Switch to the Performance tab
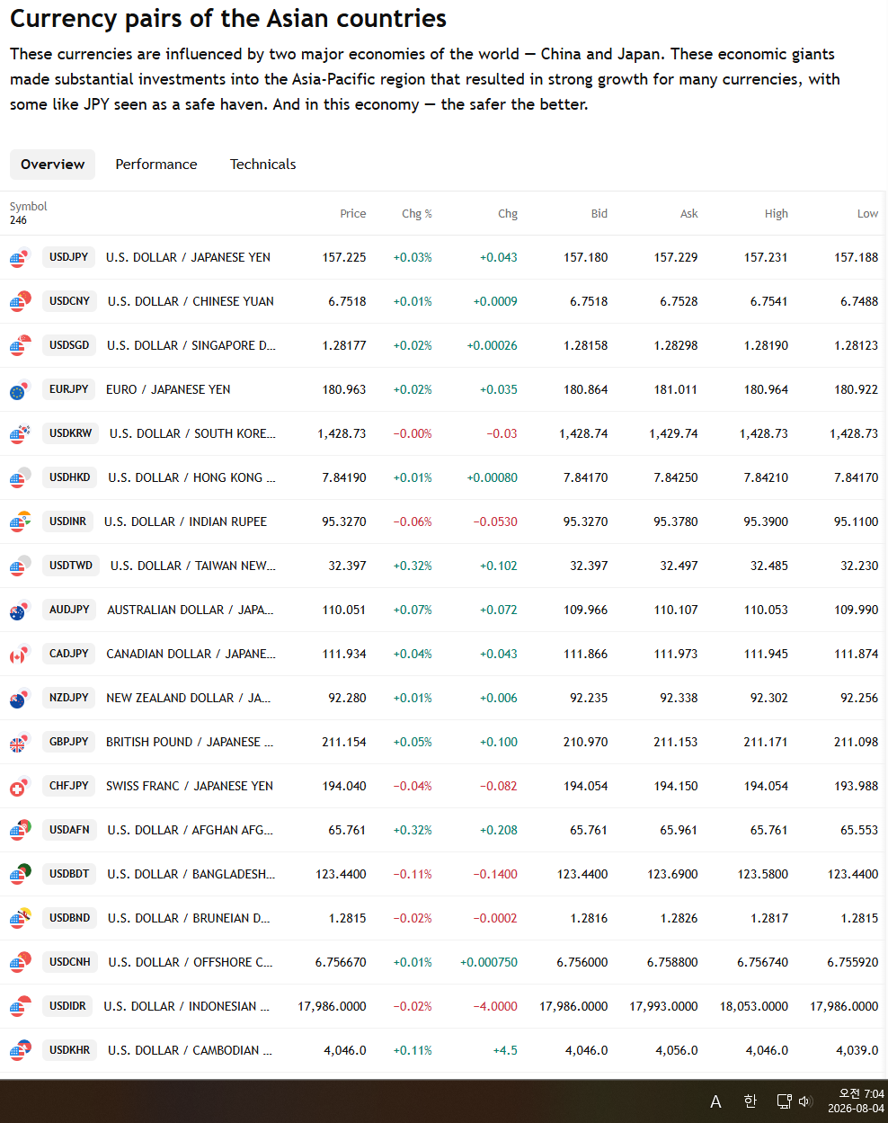This screenshot has width=888, height=1123. (x=156, y=165)
